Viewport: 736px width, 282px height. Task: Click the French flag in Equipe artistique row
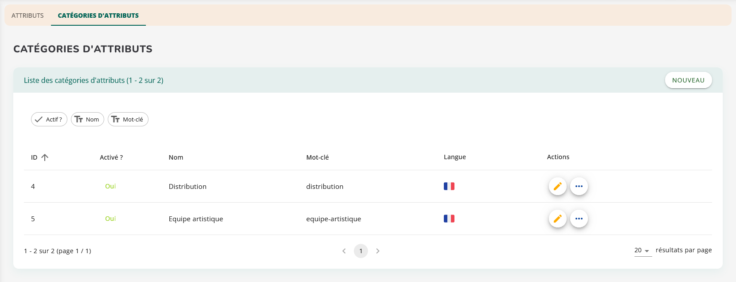[x=449, y=219]
